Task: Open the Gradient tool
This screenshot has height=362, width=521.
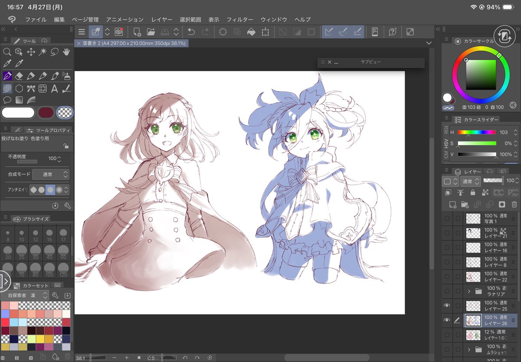Action: tap(19, 99)
